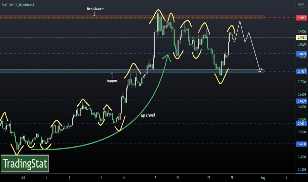Image resolution: width=308 pixels, height=182 pixels.
Task: Click the blue 0.4530 price level label
Action: (301, 144)
